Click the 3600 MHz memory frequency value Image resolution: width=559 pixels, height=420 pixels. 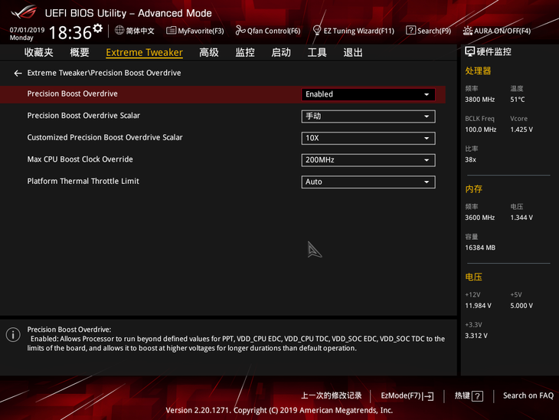coord(479,218)
